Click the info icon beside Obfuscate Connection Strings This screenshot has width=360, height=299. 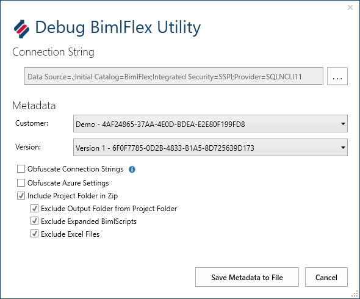click(x=132, y=170)
